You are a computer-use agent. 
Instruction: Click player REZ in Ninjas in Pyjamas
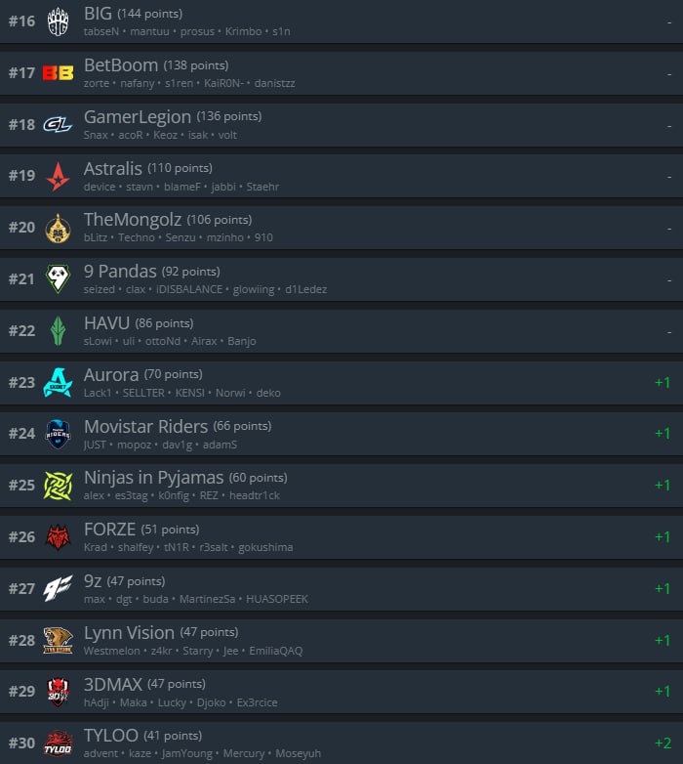[209, 495]
